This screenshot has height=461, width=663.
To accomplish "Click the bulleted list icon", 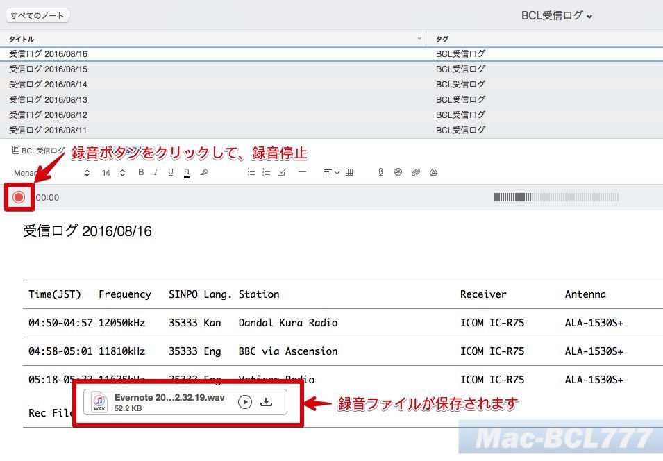I will coord(251,172).
